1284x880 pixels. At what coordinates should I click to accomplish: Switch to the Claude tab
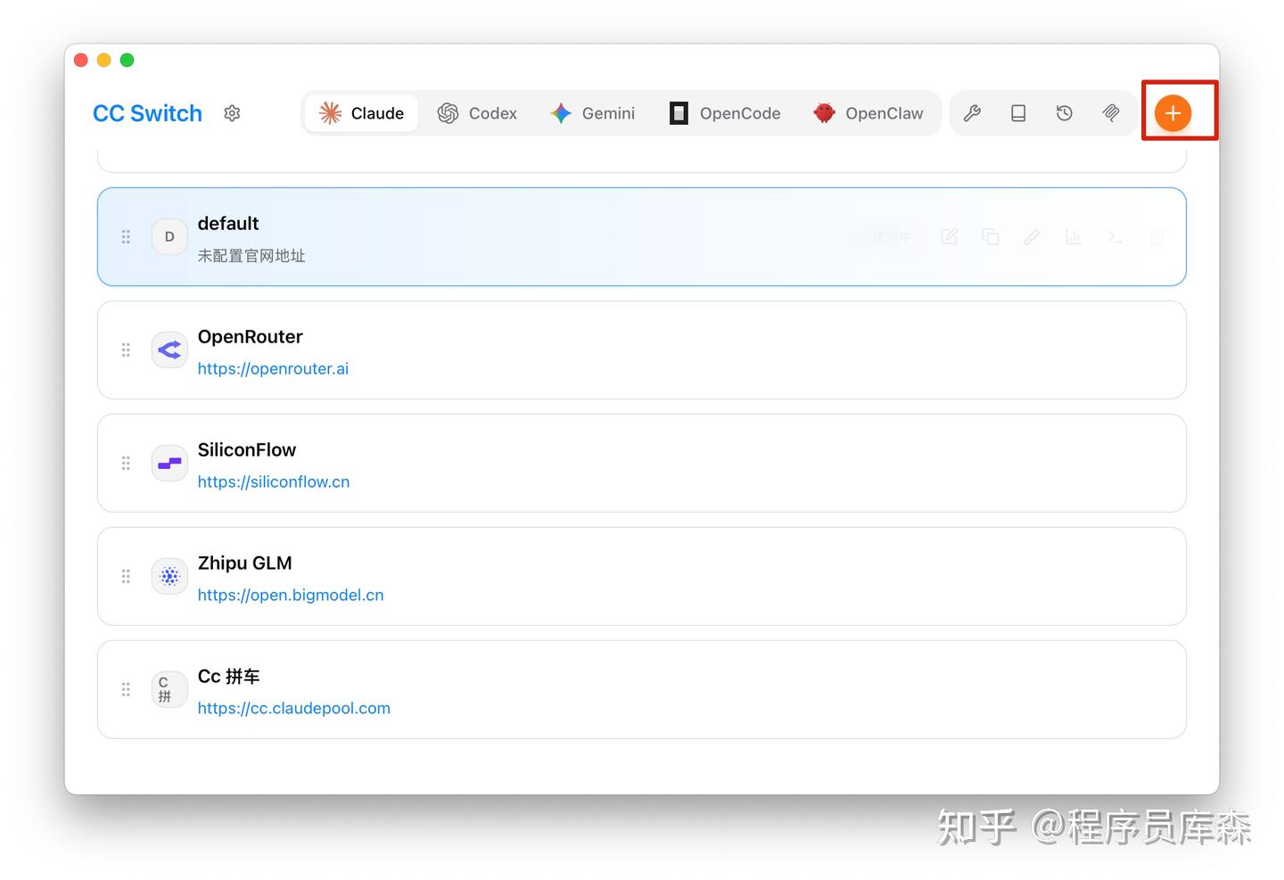click(x=361, y=113)
